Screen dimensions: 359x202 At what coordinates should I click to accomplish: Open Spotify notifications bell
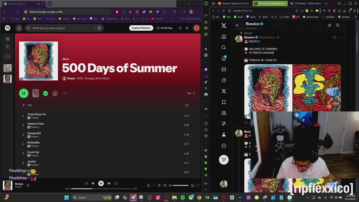click(180, 28)
